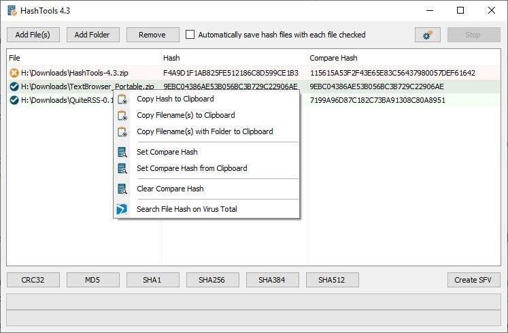This screenshot has height=333, width=508.
Task: Click the checkmark icon beside TextBrowser_Portable.zip
Action: point(14,86)
